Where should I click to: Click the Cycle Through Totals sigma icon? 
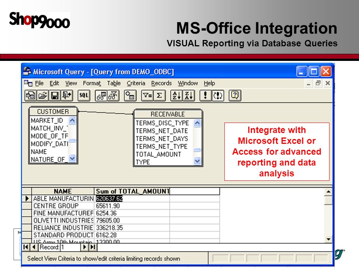pyautogui.click(x=159, y=95)
